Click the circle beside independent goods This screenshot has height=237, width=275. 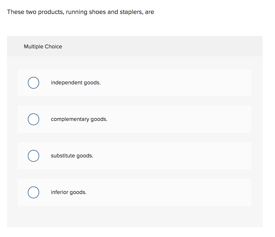coord(33,83)
